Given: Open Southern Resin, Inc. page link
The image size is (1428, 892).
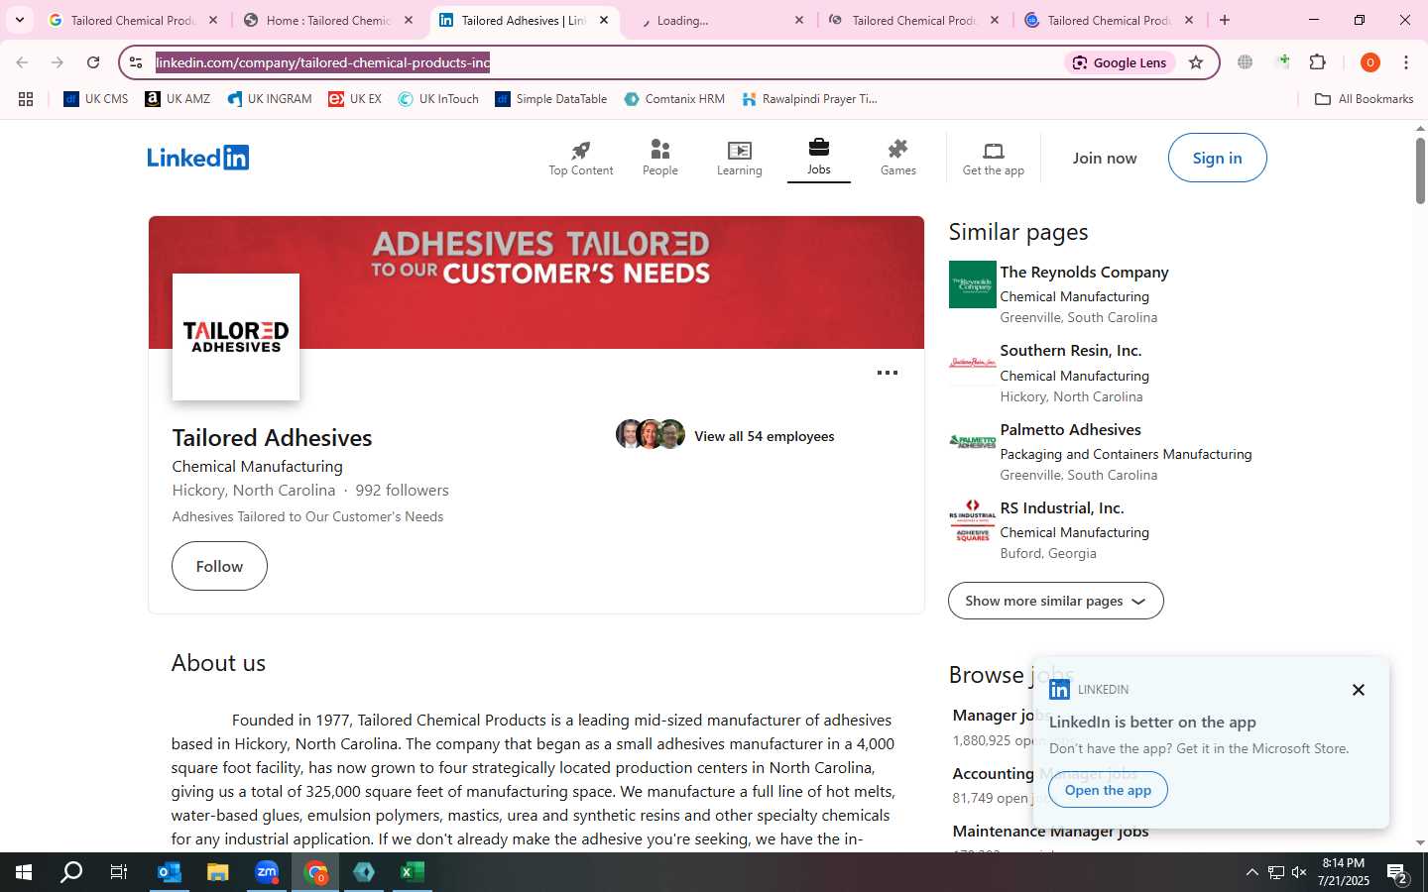Looking at the screenshot, I should tap(1071, 351).
